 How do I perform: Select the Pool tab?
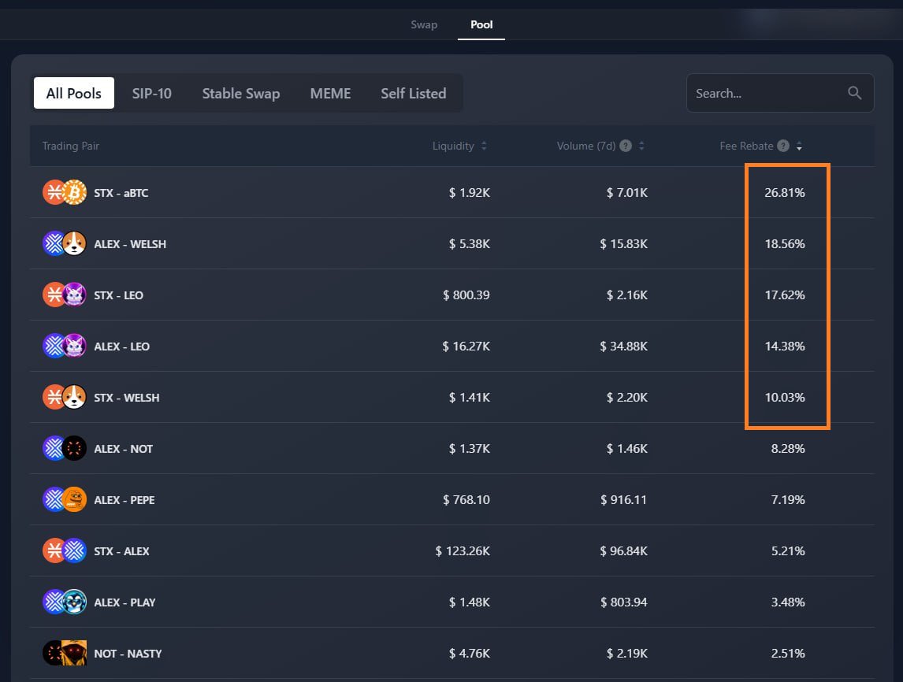[481, 24]
